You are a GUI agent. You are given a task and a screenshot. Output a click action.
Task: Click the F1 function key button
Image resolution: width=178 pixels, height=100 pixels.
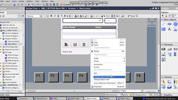coord(39,77)
